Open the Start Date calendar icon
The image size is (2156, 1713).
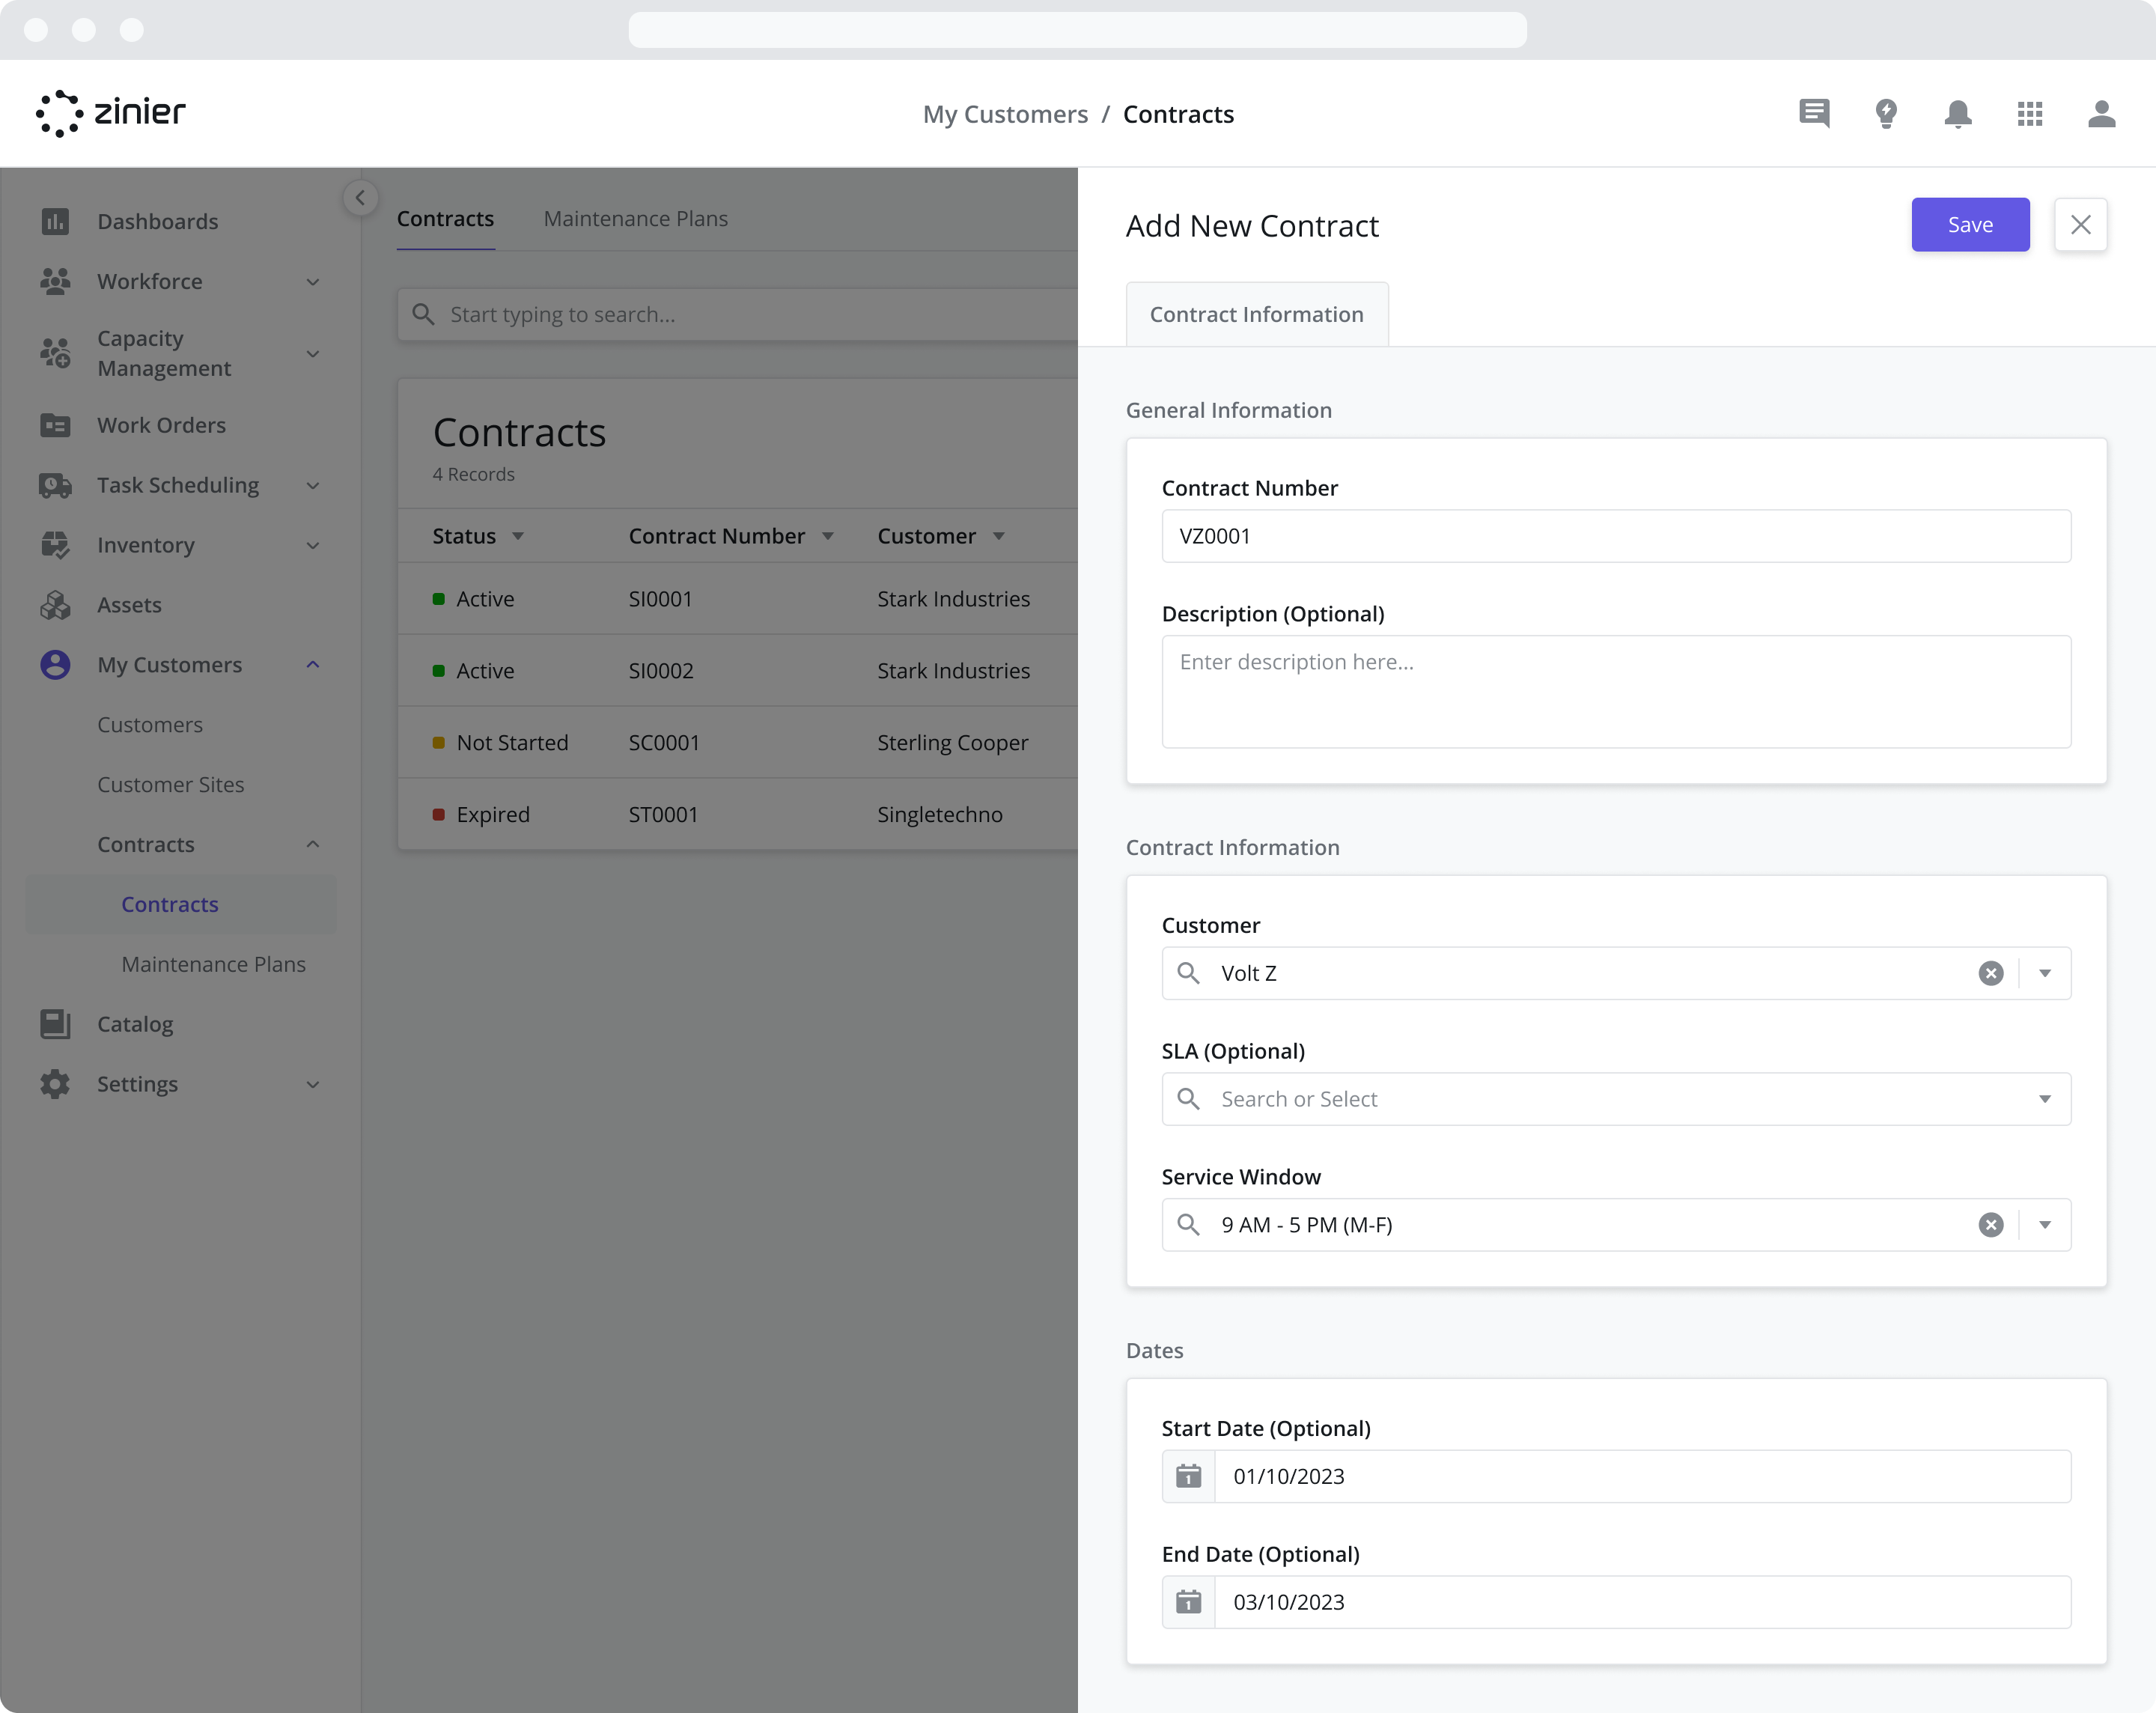point(1187,1476)
